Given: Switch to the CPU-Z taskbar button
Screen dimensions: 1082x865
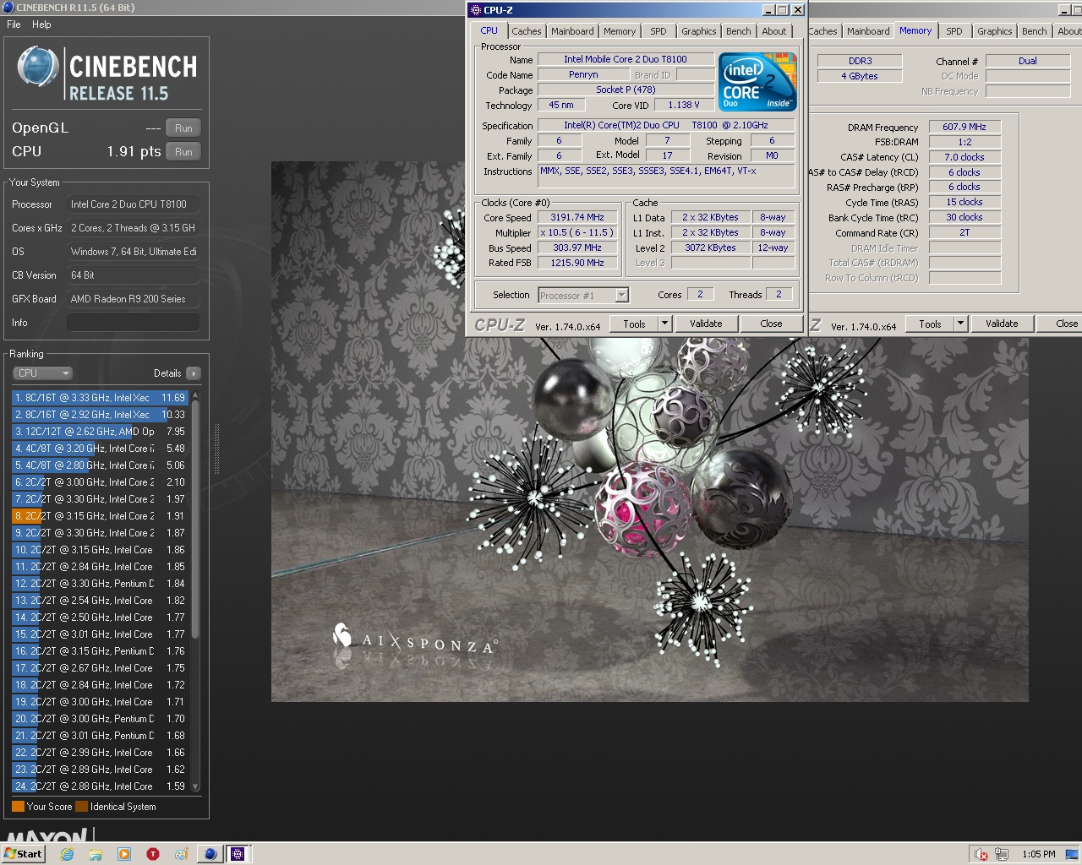Looking at the screenshot, I should coord(238,854).
